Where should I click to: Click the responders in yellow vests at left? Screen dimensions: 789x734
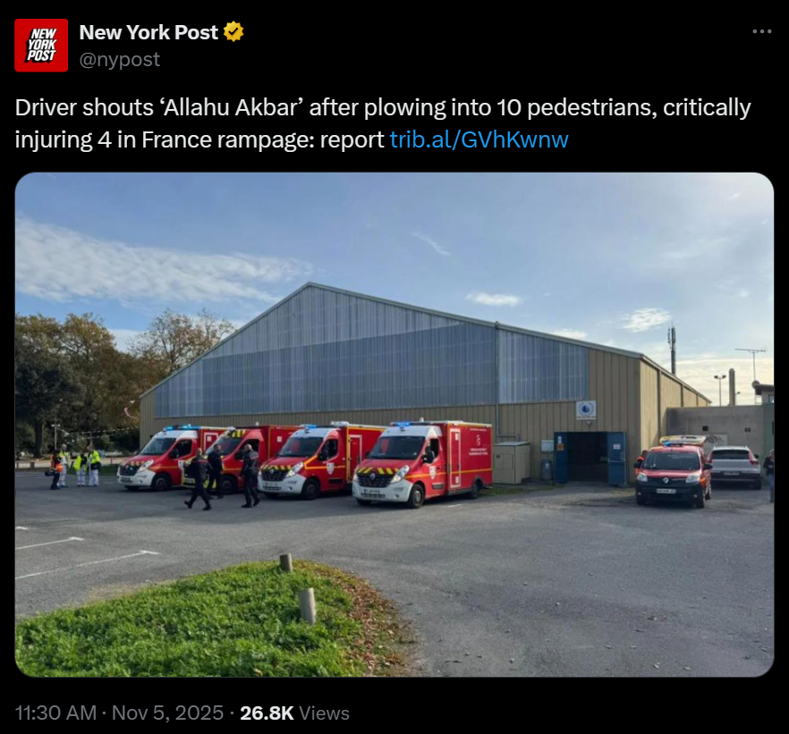click(x=75, y=465)
